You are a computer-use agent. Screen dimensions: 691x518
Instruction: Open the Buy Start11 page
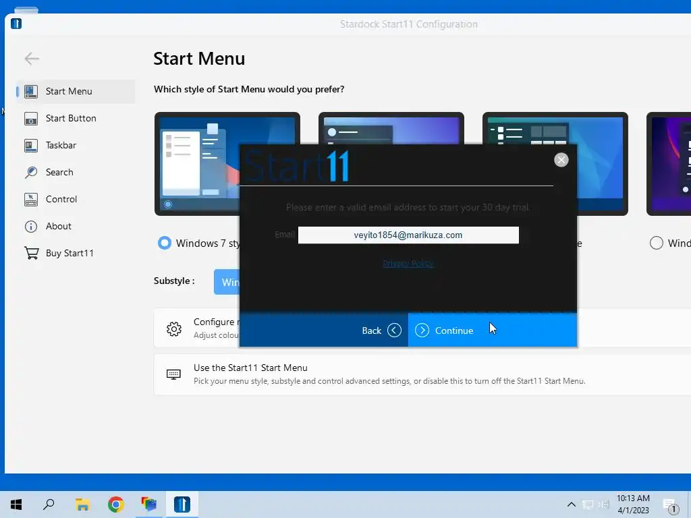[x=76, y=254]
